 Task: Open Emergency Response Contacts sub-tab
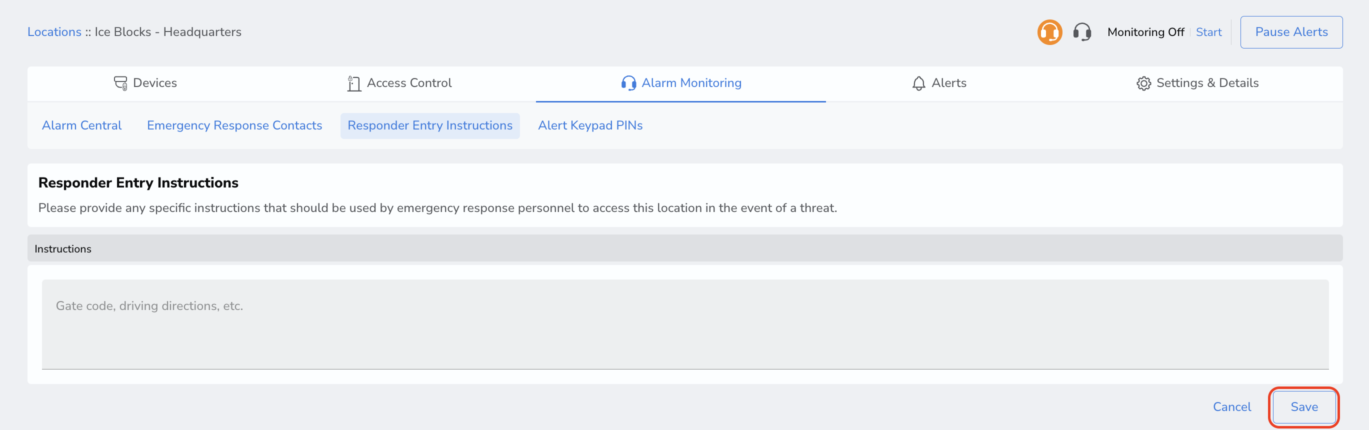(x=234, y=125)
